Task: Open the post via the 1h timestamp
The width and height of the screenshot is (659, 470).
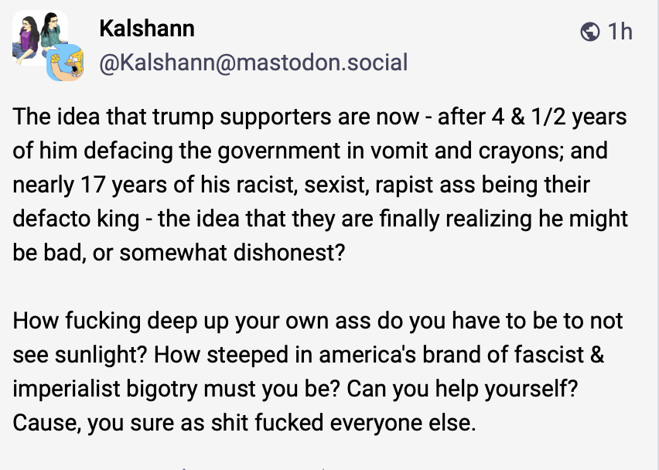Action: [x=620, y=32]
